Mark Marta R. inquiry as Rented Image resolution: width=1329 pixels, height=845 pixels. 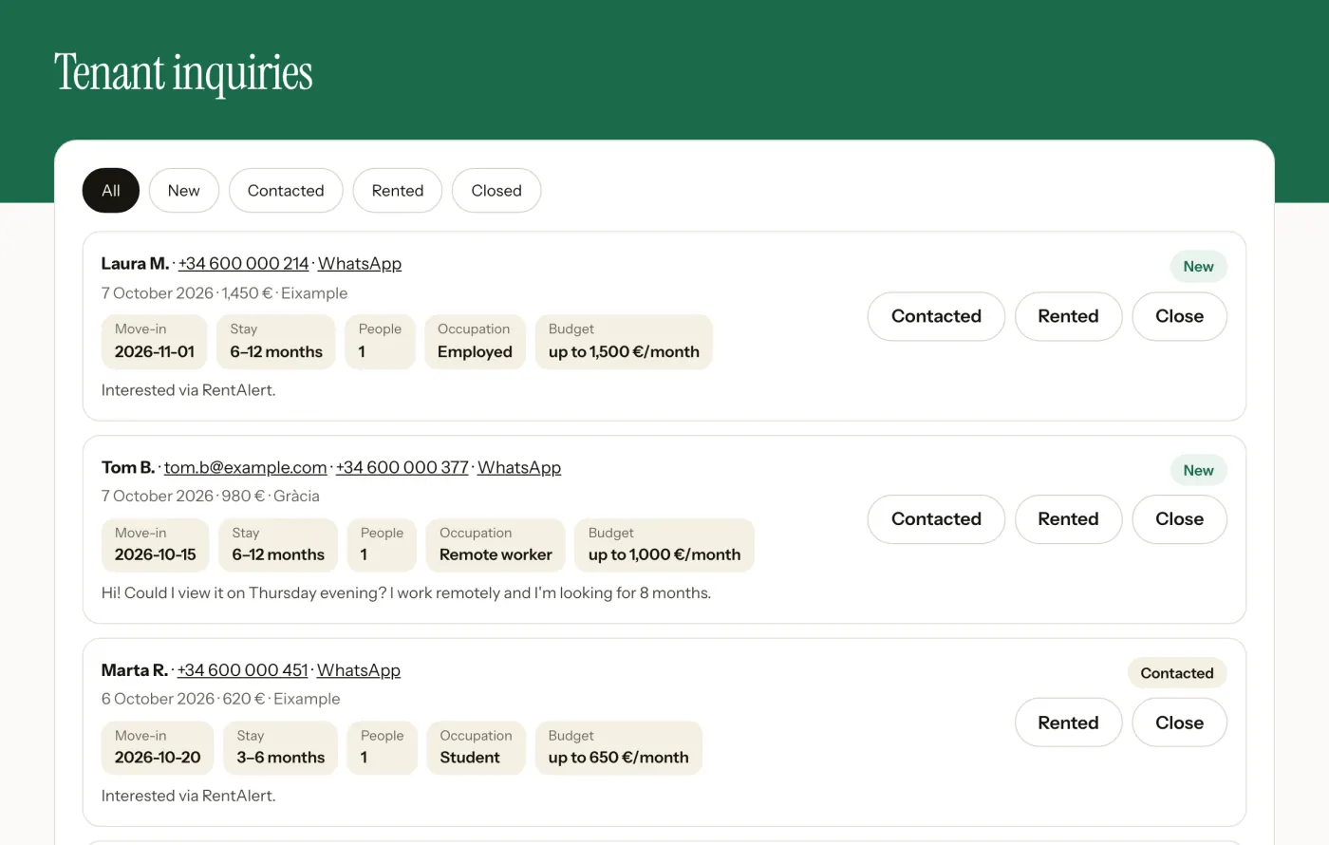pyautogui.click(x=1068, y=723)
